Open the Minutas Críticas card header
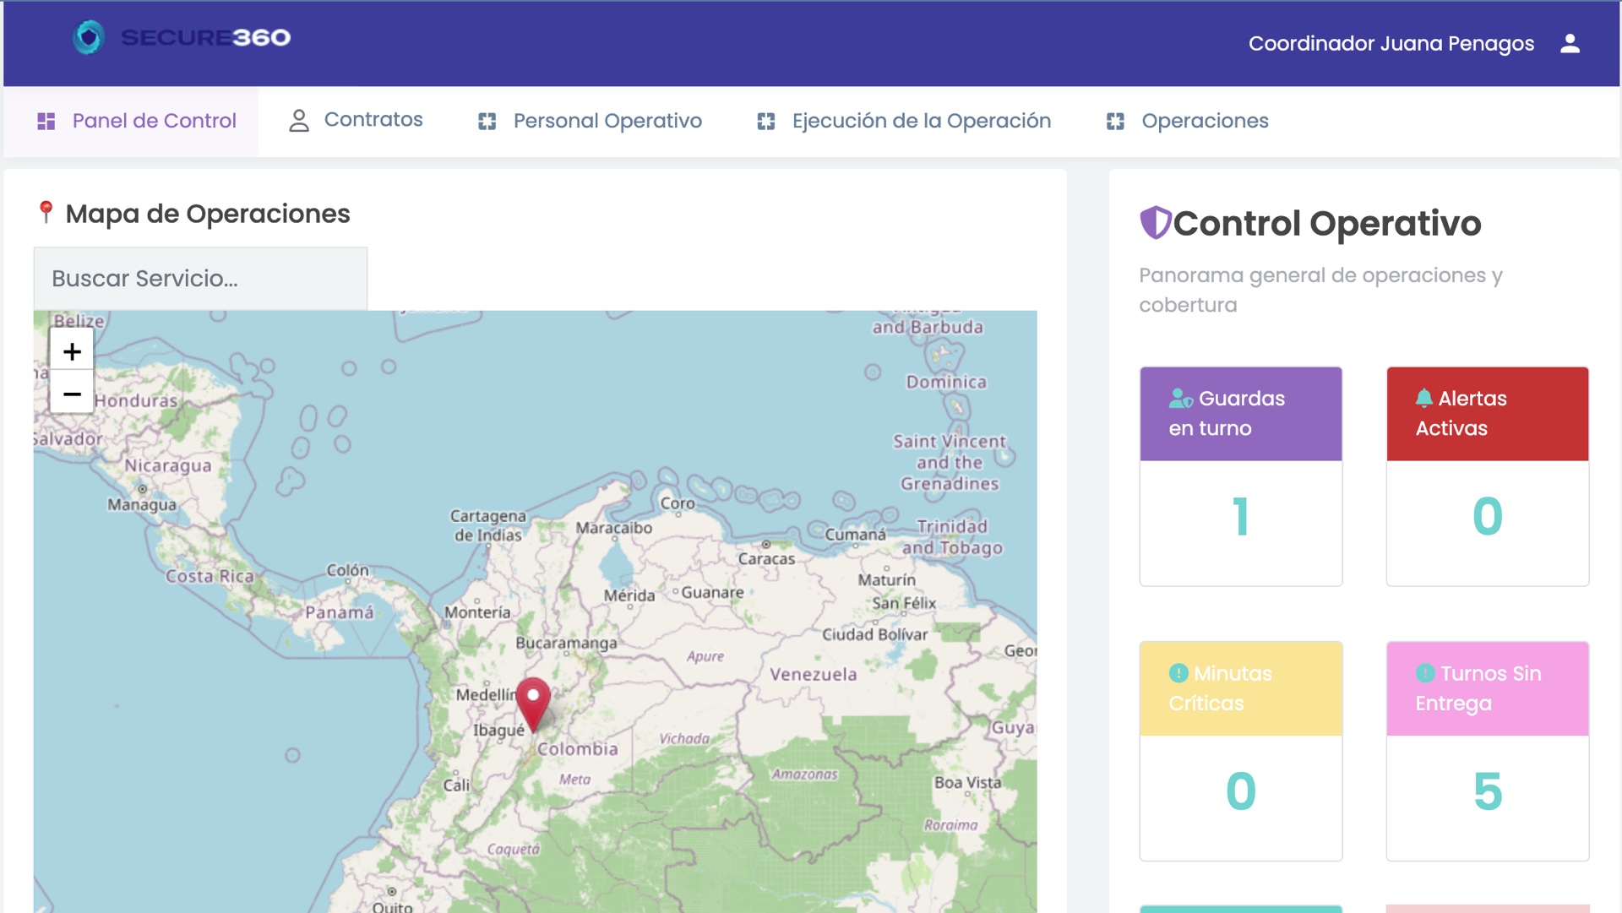Screen dimensions: 1622x913 click(1241, 688)
